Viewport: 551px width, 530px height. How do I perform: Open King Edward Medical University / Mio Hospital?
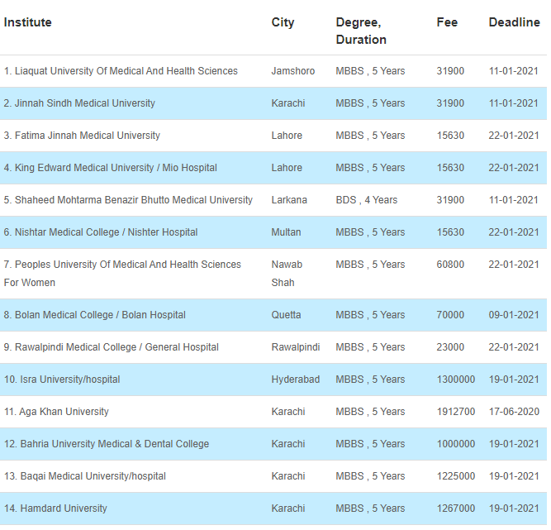(111, 168)
